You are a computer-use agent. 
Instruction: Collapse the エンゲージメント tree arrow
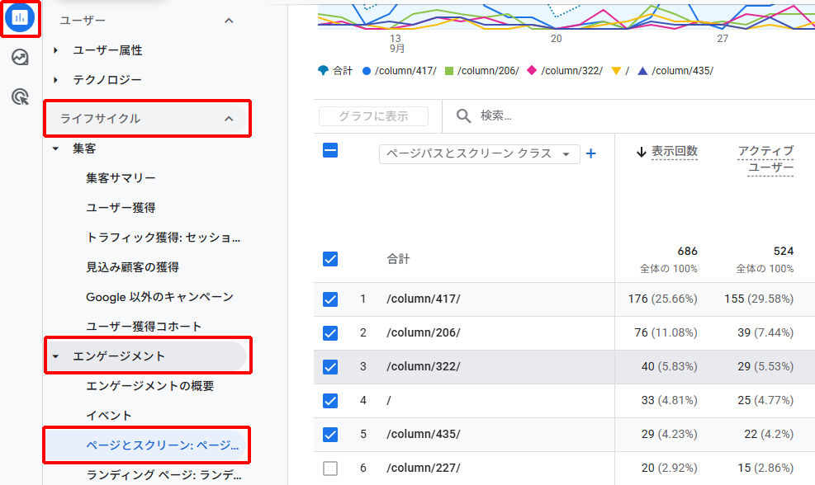tap(55, 356)
